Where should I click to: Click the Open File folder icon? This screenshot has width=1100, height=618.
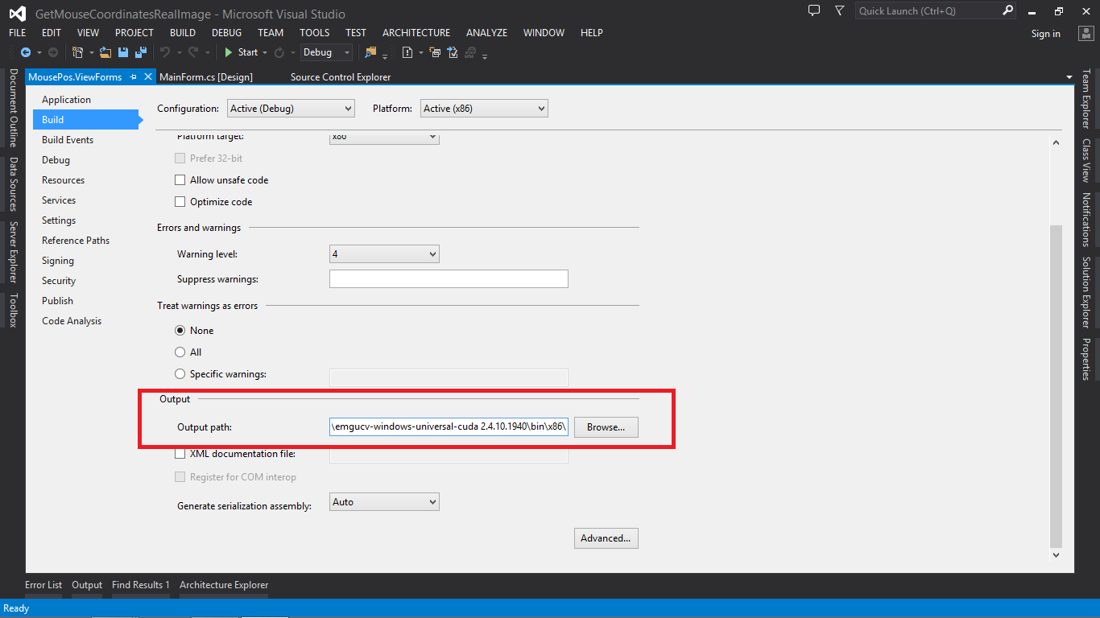105,52
